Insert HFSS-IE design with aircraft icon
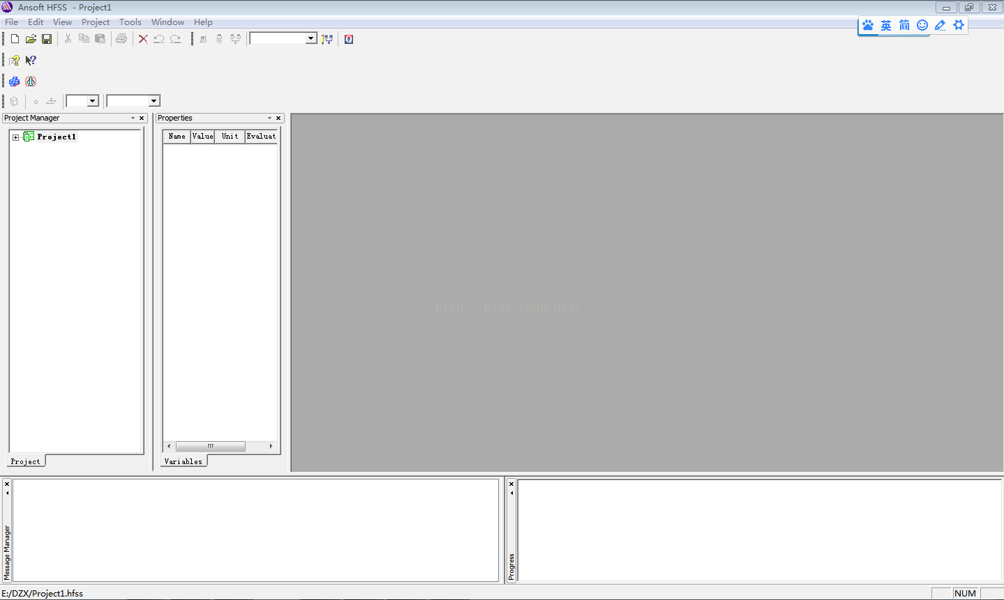This screenshot has width=1004, height=600. click(x=31, y=82)
